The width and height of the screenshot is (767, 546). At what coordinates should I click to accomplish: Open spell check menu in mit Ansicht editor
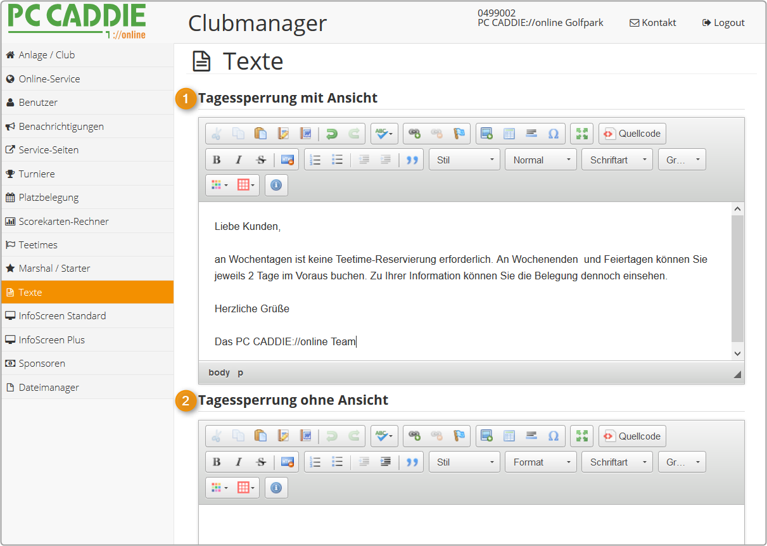(384, 134)
